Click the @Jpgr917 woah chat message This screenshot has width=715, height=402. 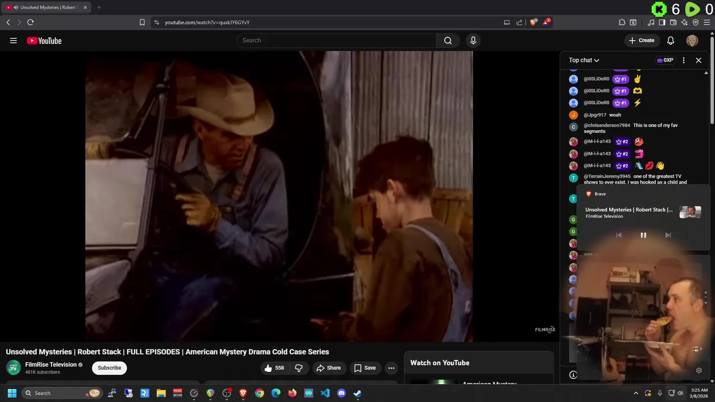615,115
